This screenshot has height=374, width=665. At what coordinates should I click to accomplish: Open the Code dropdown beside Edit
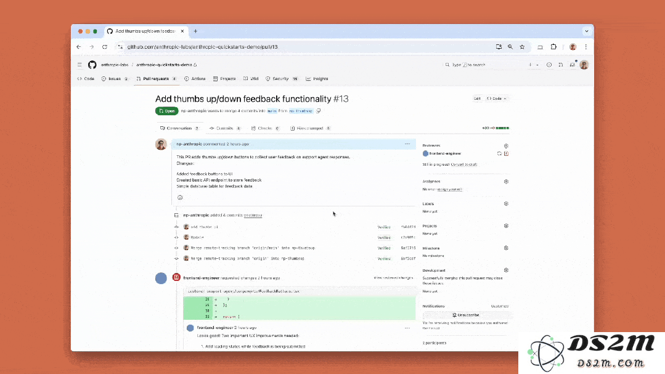(x=497, y=99)
